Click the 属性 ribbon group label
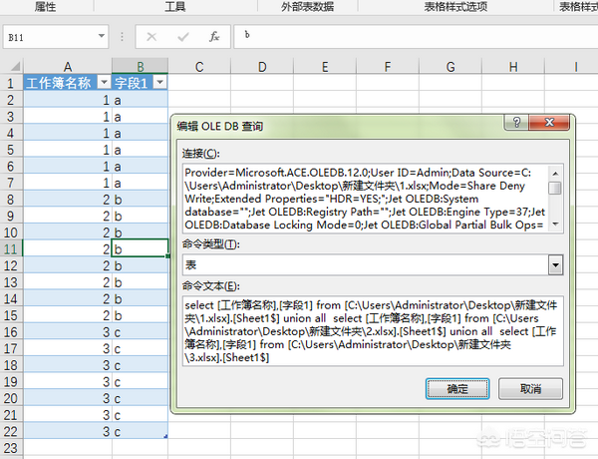 46,7
